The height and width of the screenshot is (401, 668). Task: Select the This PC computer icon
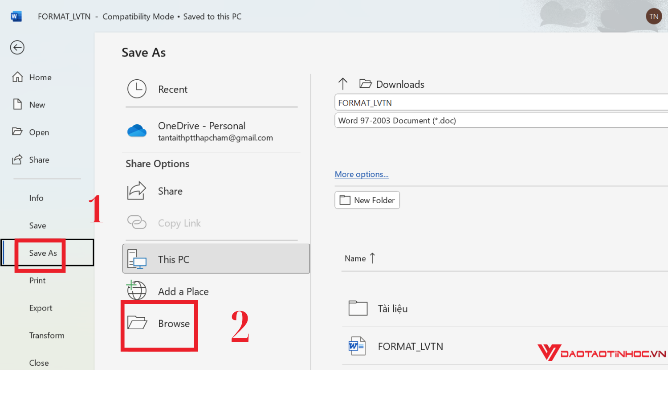point(138,259)
